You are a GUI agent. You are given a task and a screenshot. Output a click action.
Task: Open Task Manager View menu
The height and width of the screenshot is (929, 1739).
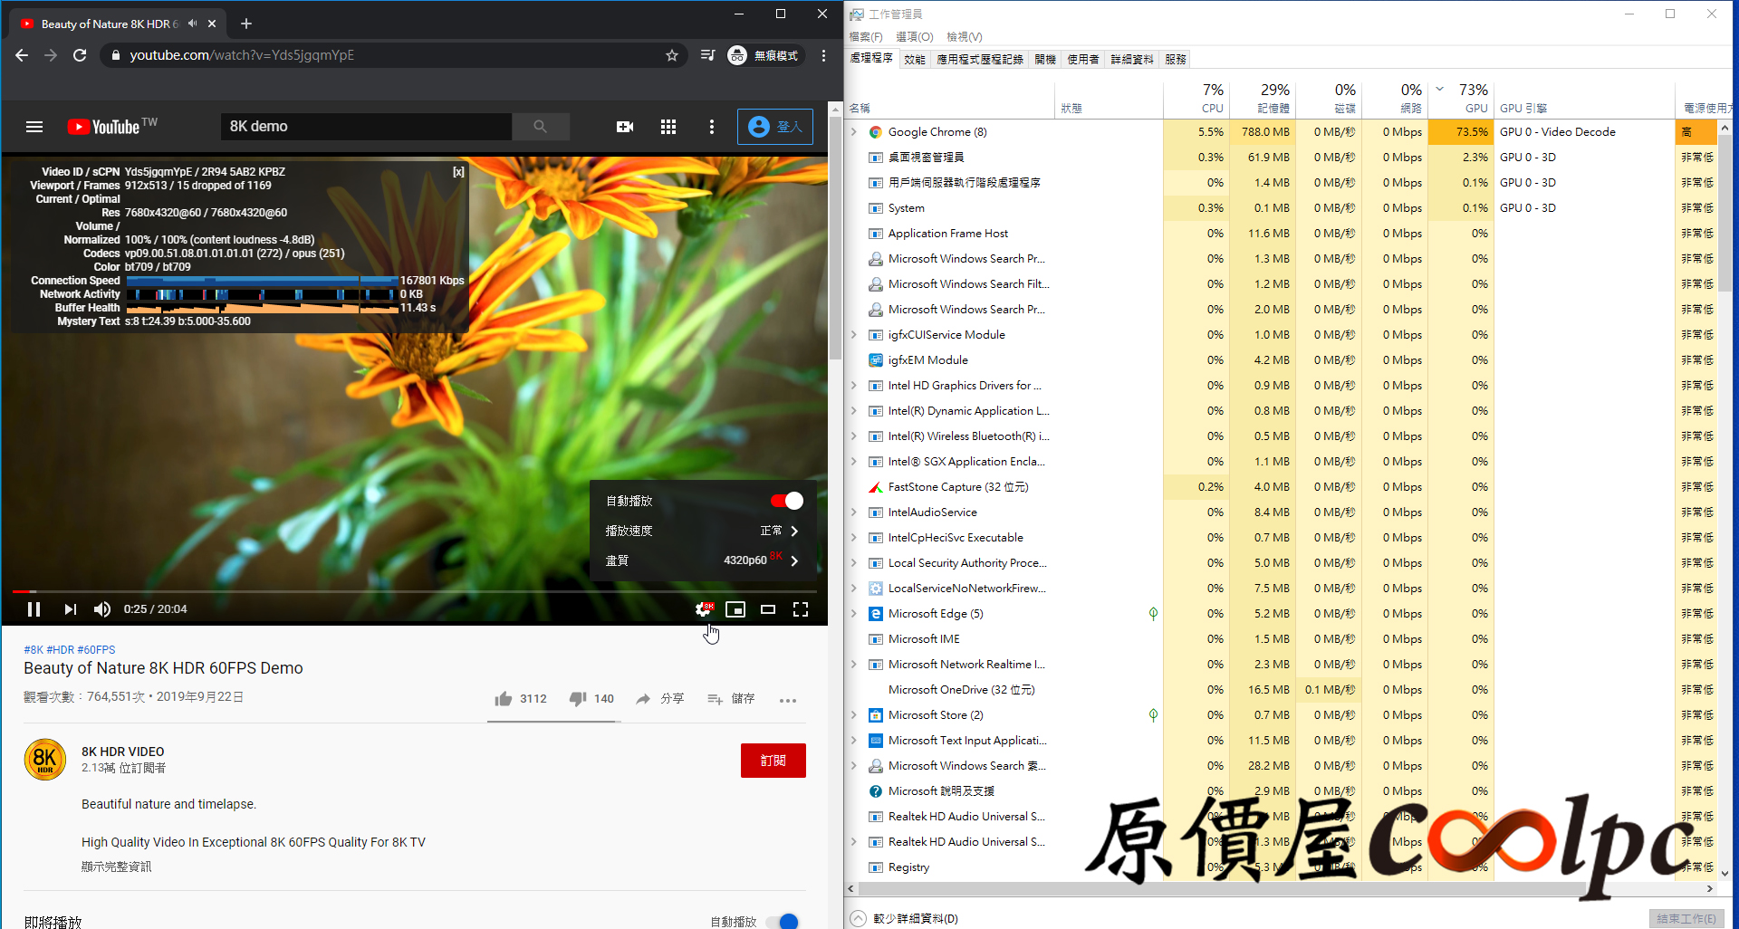tap(965, 37)
